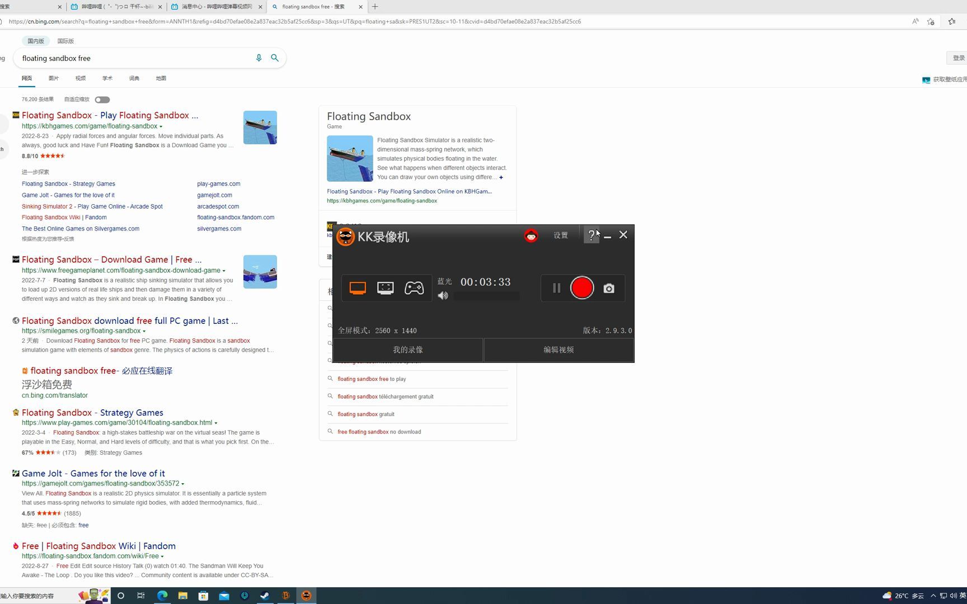
Task: Pause the recording in KK录像机
Action: coord(556,288)
